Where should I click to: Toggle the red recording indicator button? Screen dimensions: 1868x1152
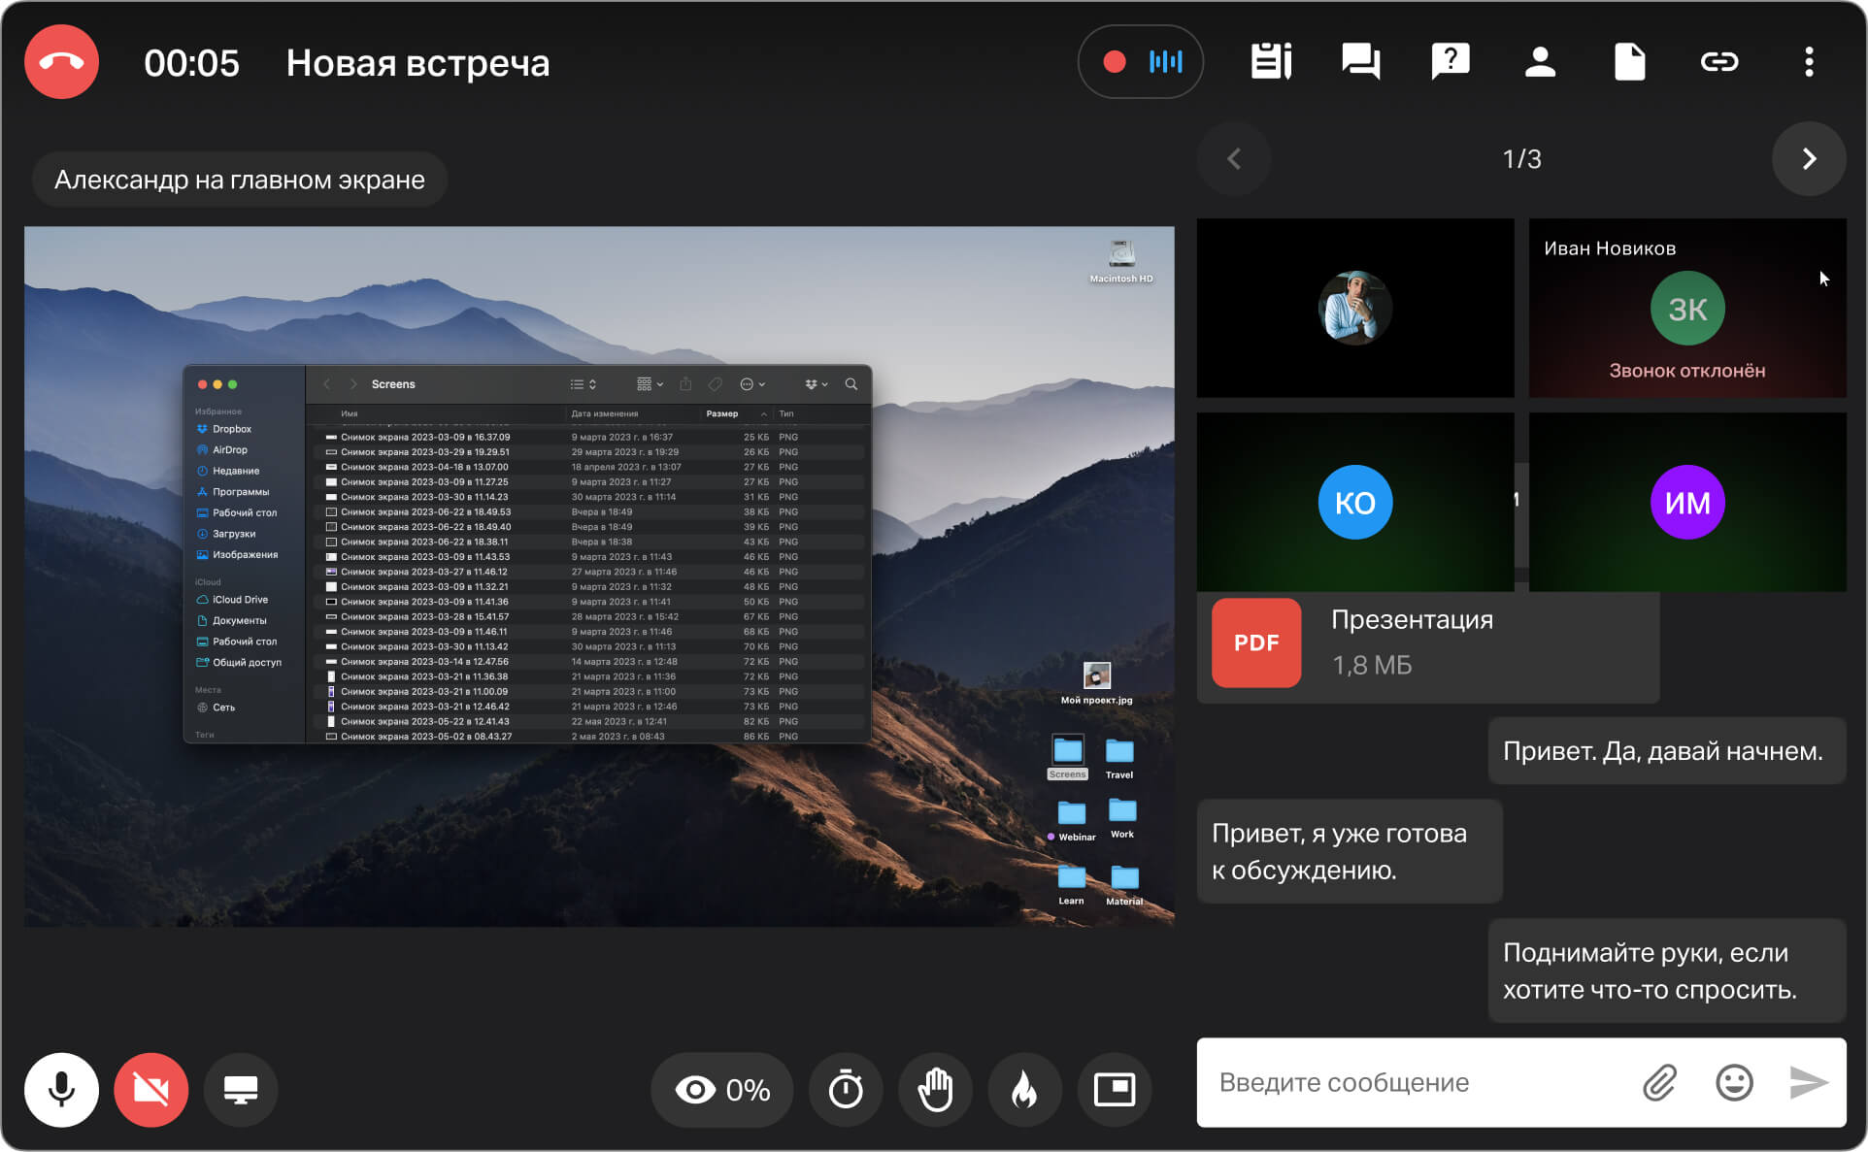point(1115,62)
